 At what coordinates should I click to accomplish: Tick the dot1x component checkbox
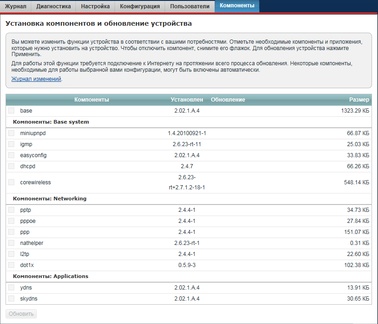point(11,265)
